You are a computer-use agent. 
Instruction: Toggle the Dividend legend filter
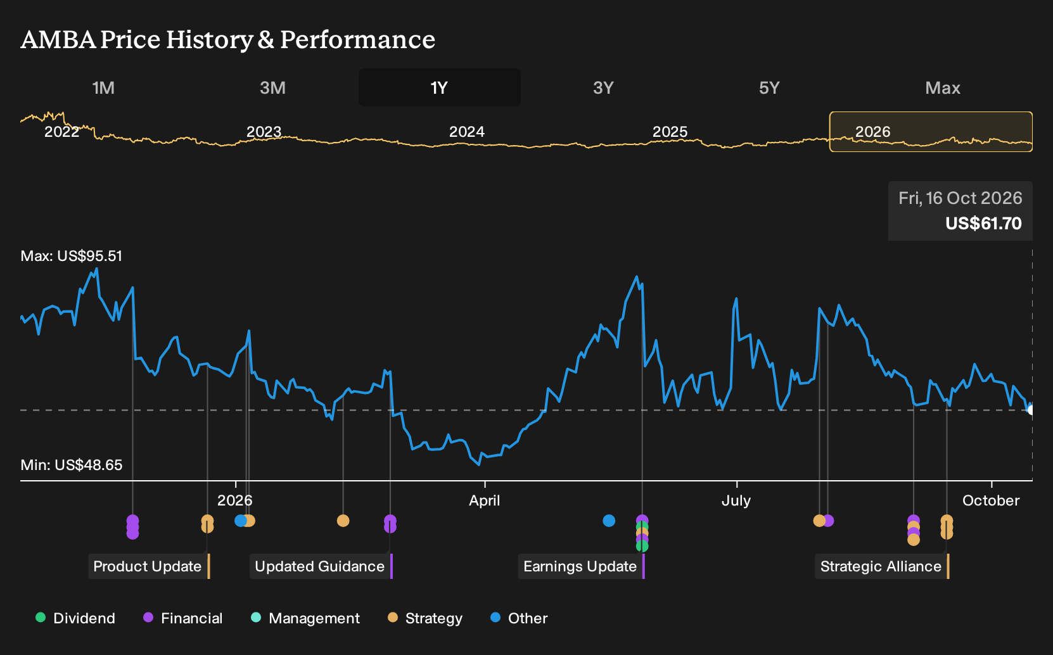(75, 618)
